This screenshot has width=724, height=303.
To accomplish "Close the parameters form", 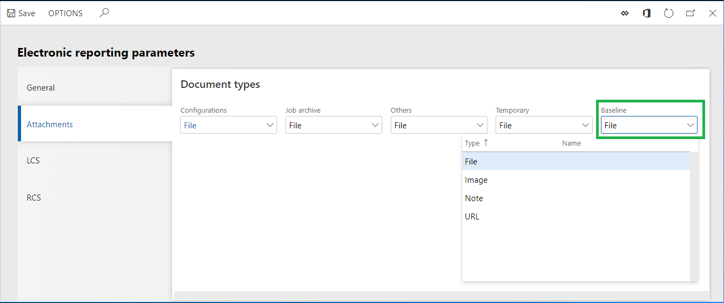I will (x=712, y=13).
